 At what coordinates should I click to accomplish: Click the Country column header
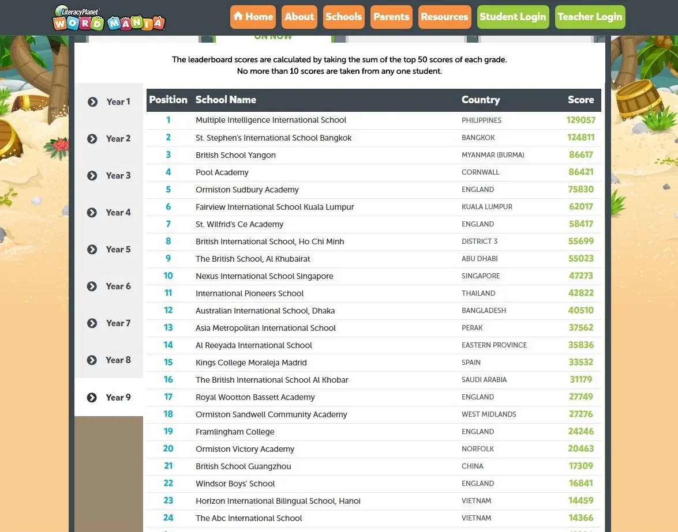(481, 100)
